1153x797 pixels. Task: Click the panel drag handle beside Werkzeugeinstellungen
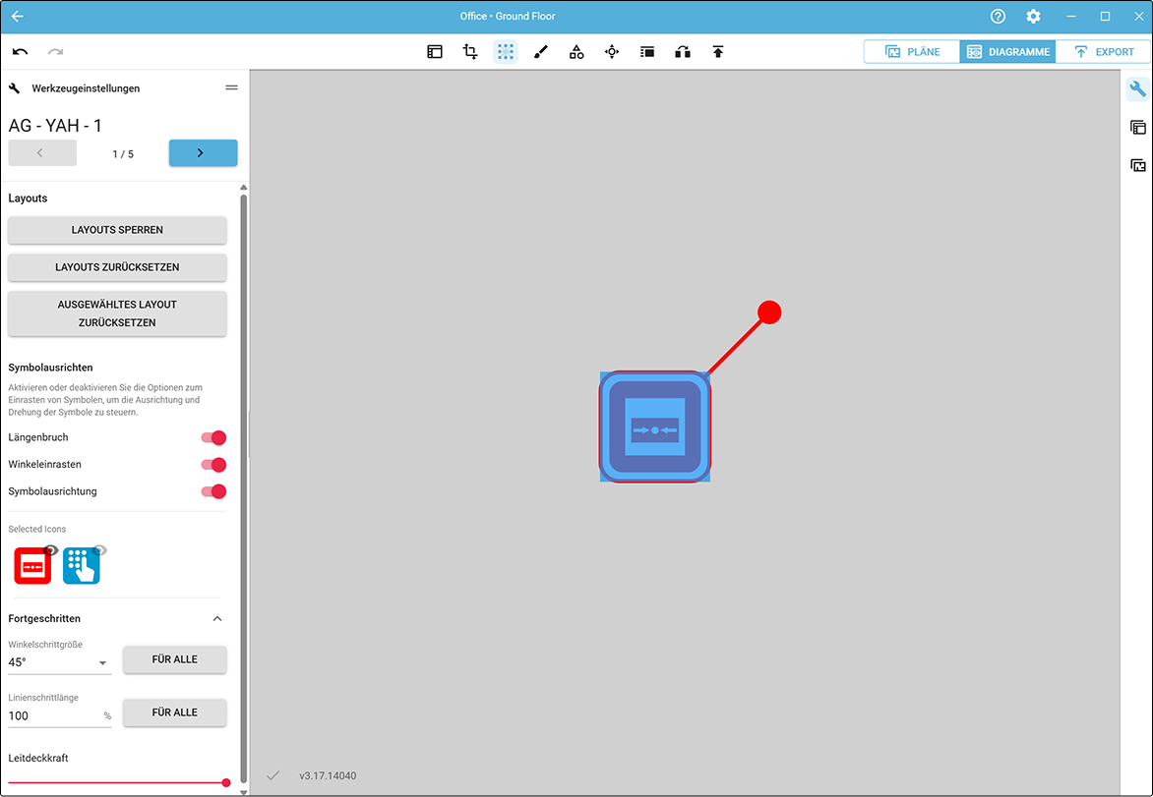[x=231, y=88]
